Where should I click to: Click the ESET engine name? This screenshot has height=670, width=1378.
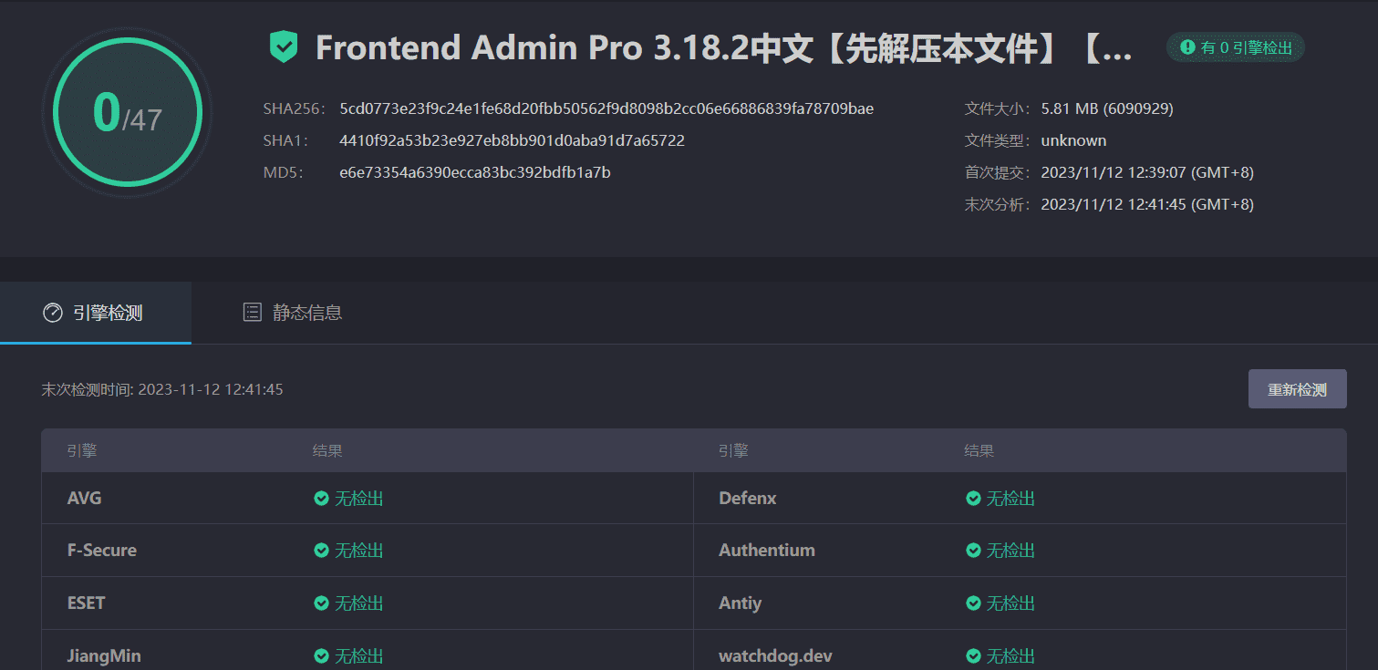(x=87, y=603)
